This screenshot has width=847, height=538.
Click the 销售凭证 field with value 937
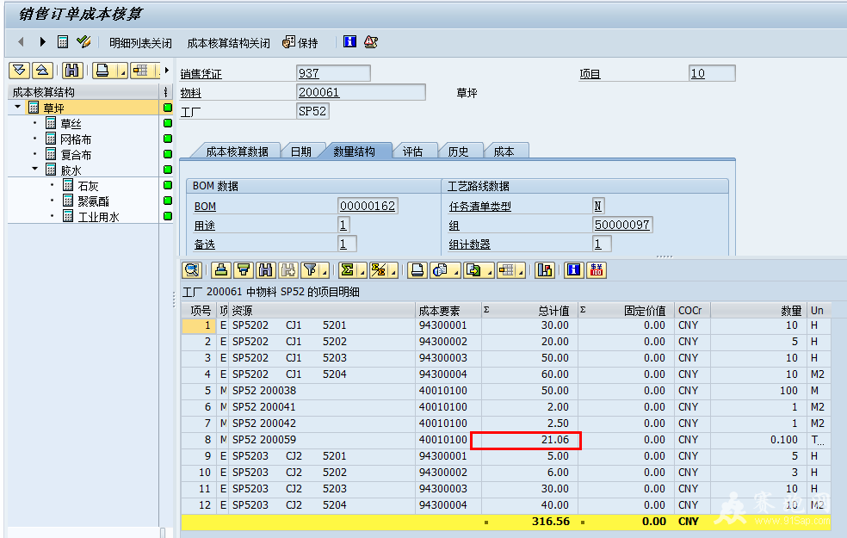(x=333, y=73)
